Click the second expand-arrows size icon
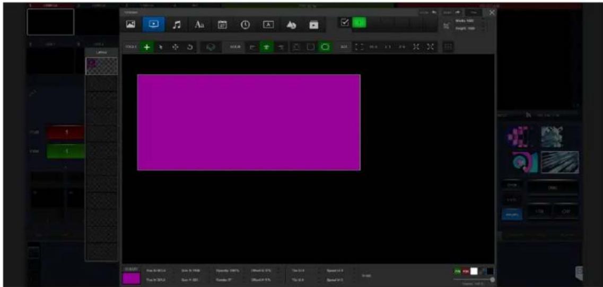The height and width of the screenshot is (287, 603). pos(430,47)
